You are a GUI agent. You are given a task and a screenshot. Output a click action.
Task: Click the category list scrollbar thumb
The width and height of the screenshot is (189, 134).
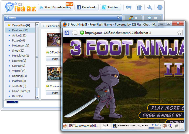(37, 57)
